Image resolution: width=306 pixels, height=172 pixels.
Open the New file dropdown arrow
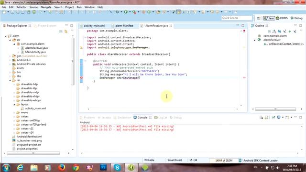8,12
